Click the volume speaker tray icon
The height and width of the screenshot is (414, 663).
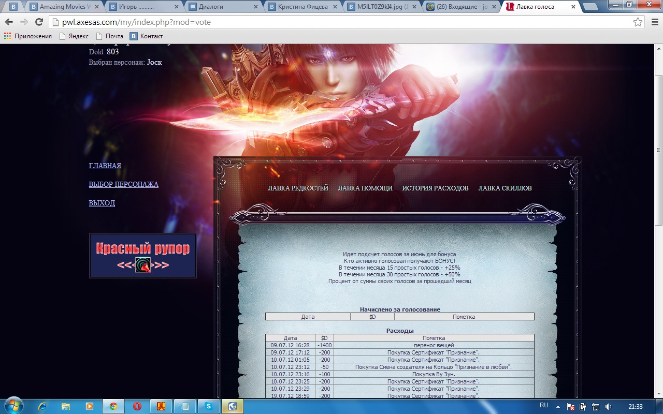(x=608, y=407)
